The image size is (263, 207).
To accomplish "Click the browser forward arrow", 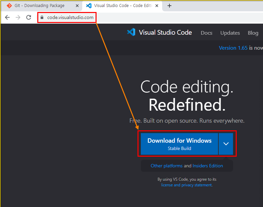I will tap(18, 17).
